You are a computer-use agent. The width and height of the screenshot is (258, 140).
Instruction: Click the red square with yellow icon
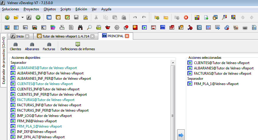point(135,27)
